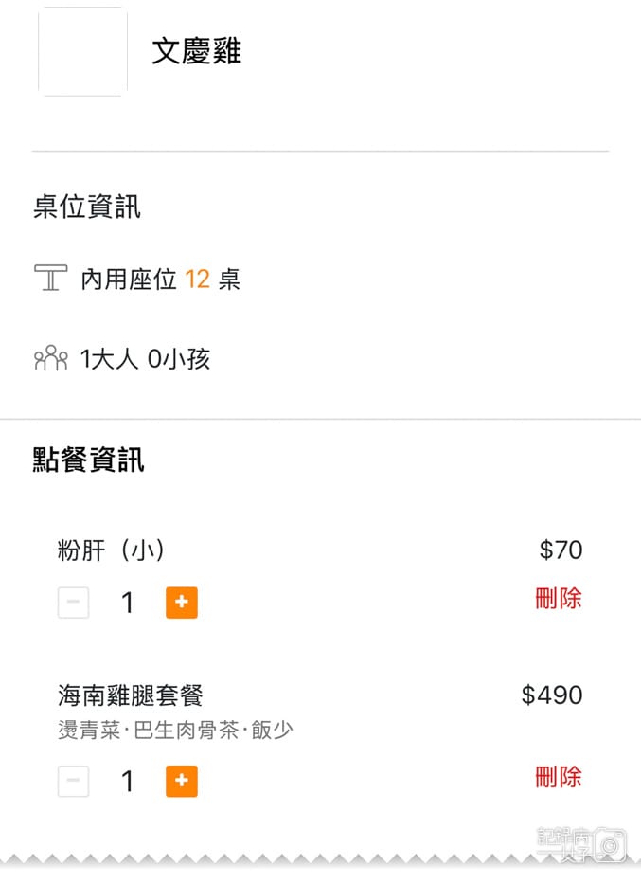
Task: Click the camera watermark icon at bottom right
Action: 611,846
